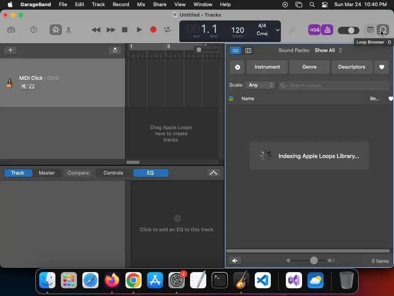
Task: Open the Note Pad button
Action: pyautogui.click(x=370, y=30)
